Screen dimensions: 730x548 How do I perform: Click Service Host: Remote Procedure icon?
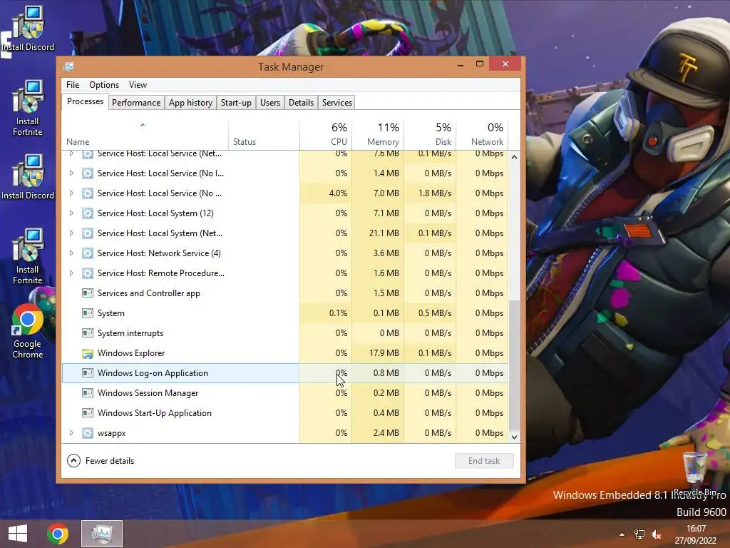pos(87,273)
